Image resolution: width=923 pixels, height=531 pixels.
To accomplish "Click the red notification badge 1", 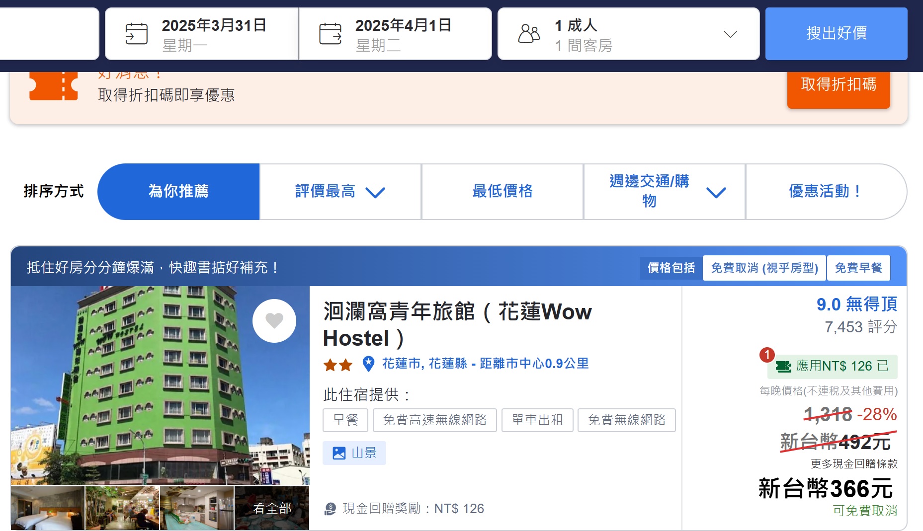I will (x=767, y=355).
